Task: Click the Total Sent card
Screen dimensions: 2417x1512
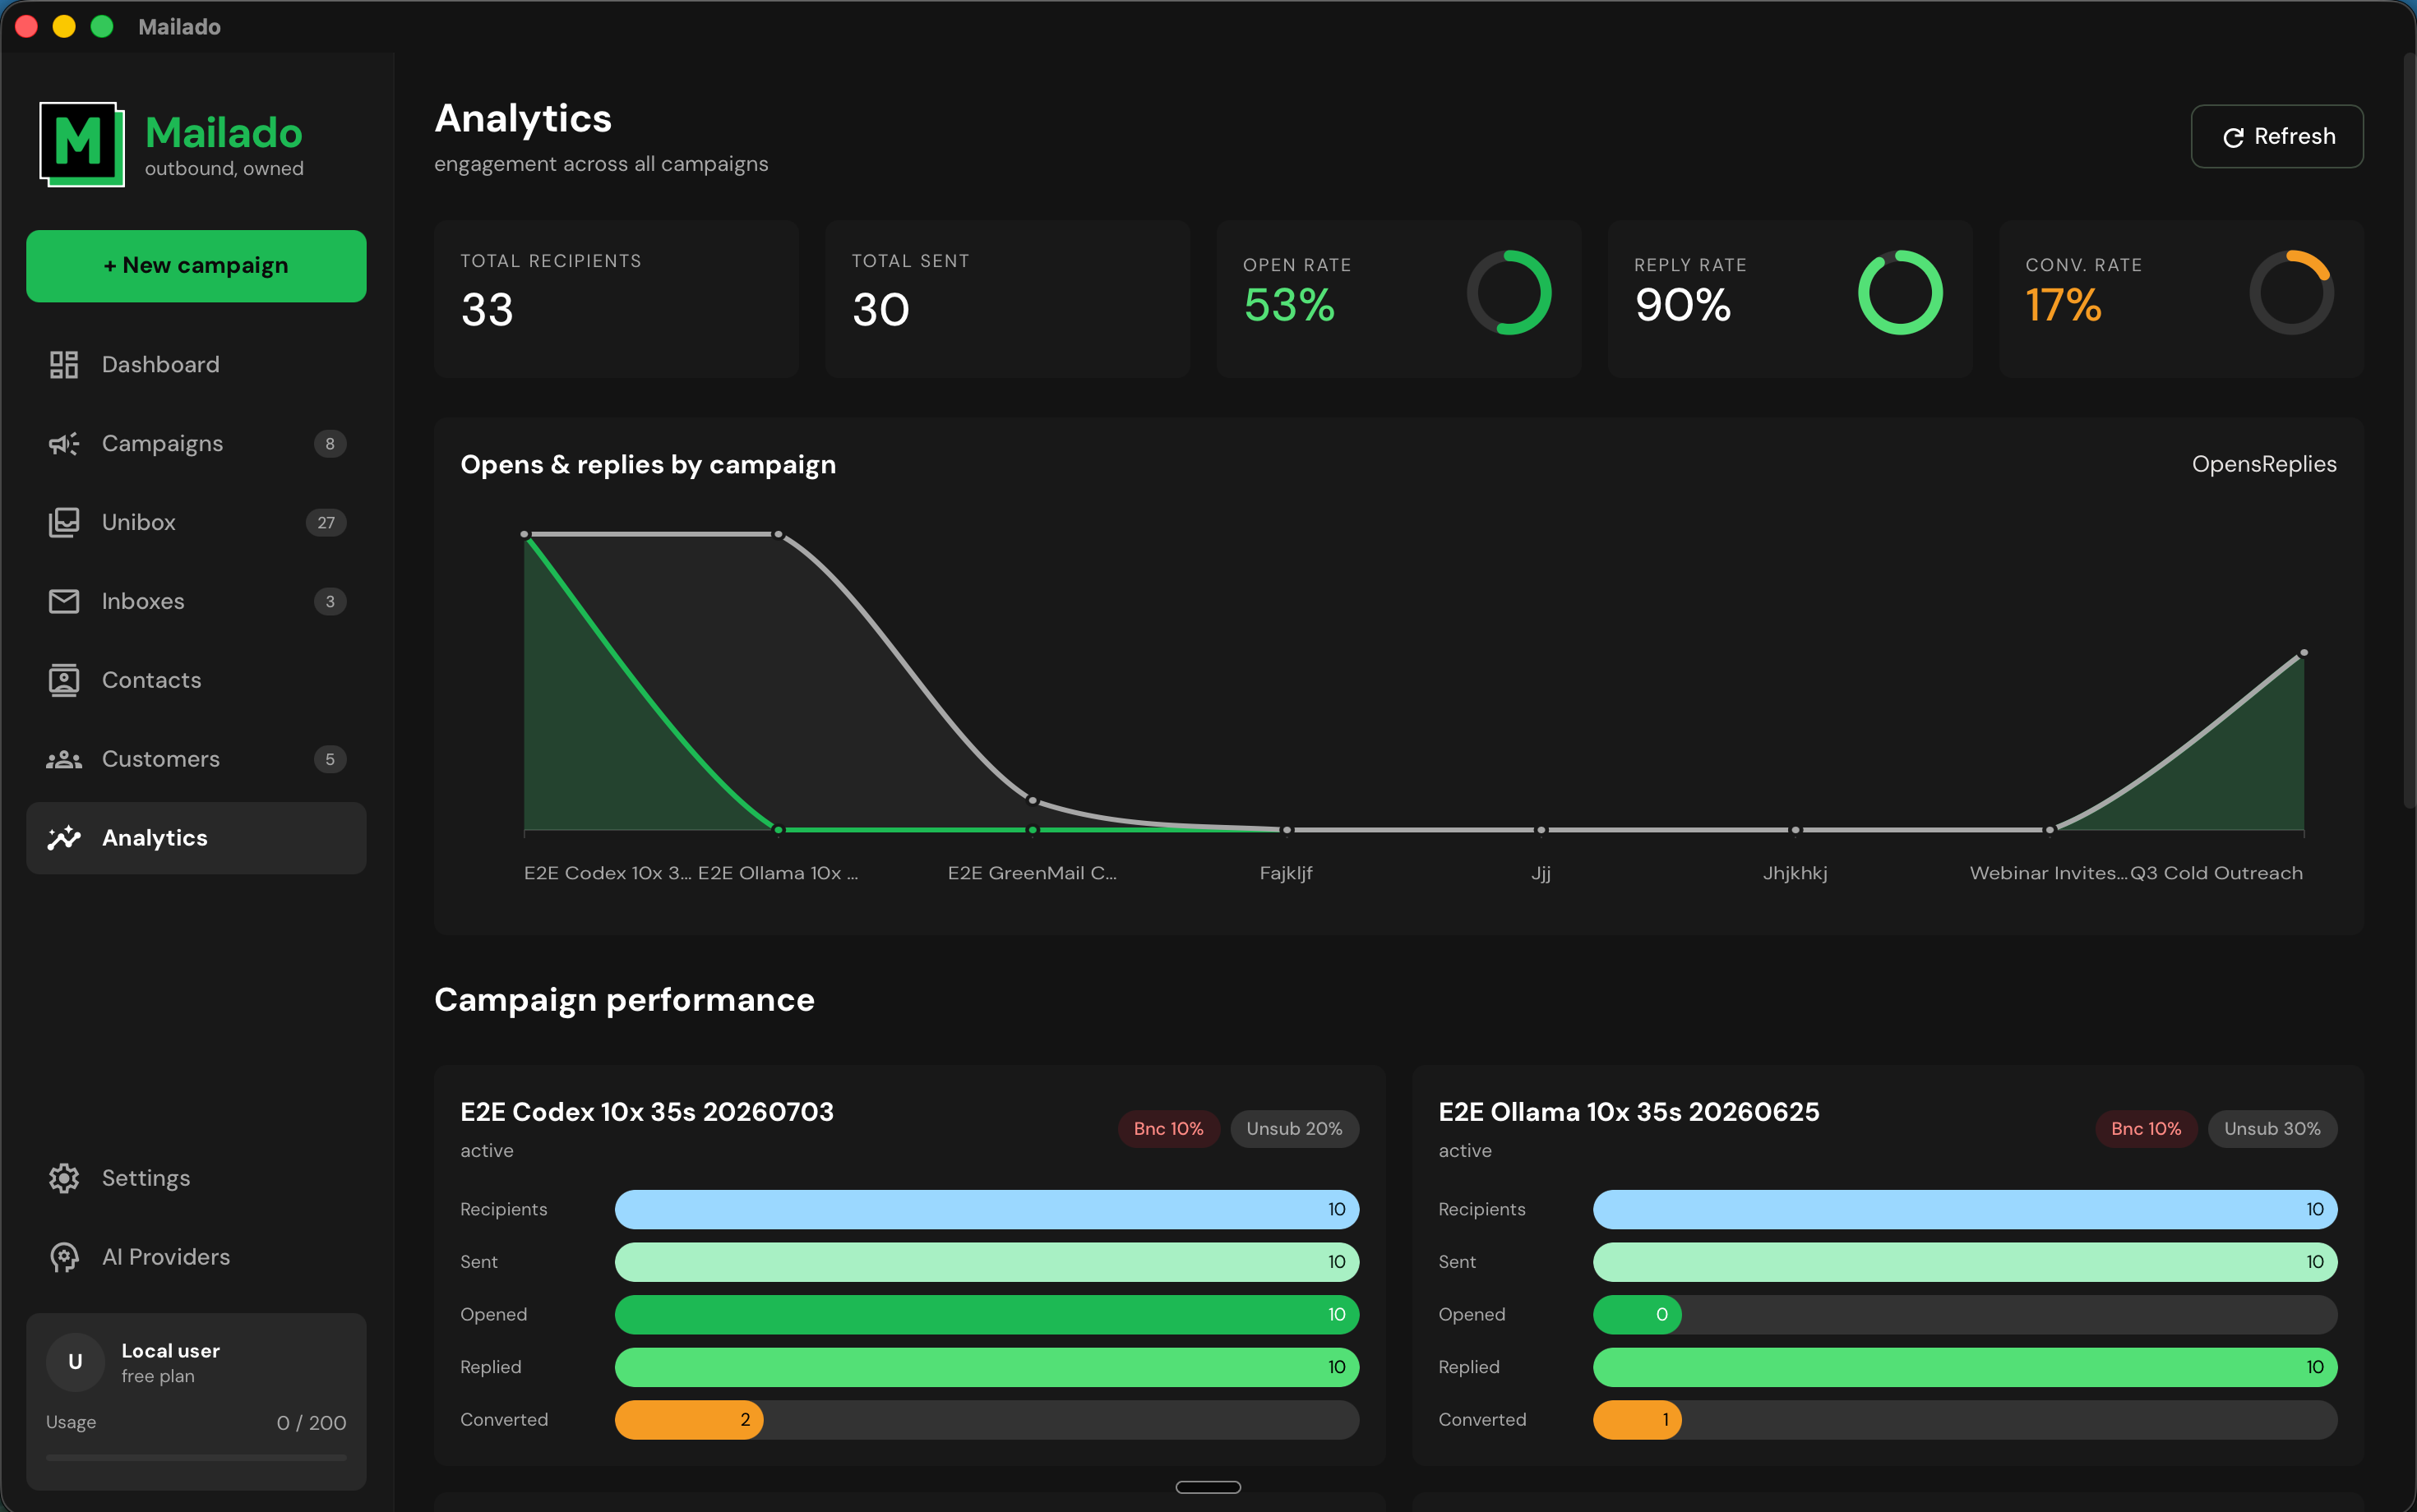Action: 1007,299
